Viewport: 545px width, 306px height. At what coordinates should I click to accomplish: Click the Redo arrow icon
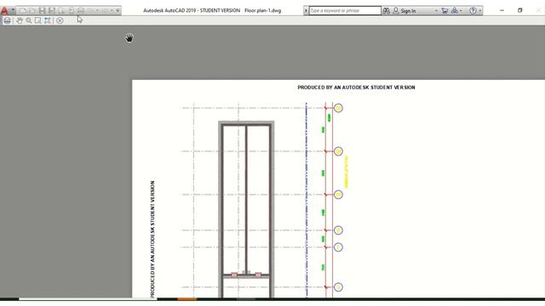point(105,11)
